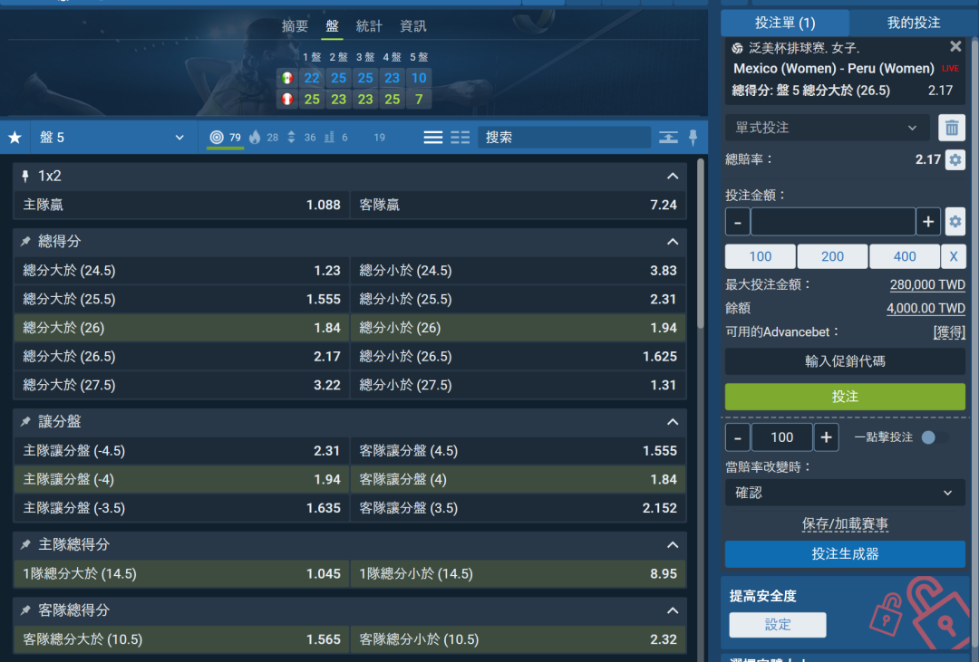The height and width of the screenshot is (662, 979).
Task: Open settings gear next to 總賠率
Action: (x=955, y=159)
